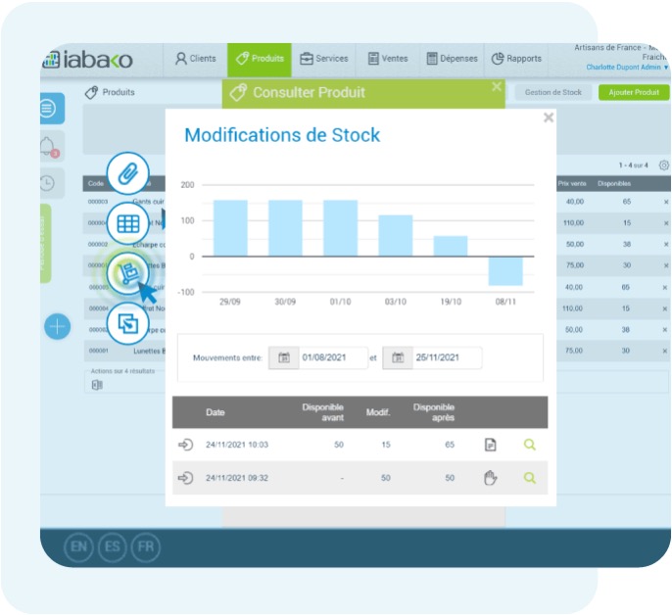Viewport: 672px width, 615px height.
Task: Switch language to FR
Action: pyautogui.click(x=146, y=546)
